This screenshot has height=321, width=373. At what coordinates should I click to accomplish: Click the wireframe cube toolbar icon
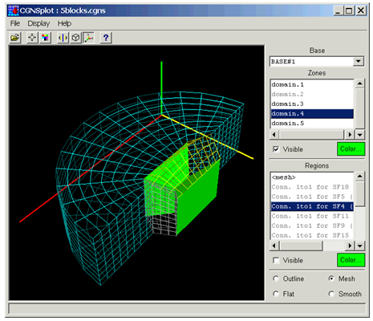coord(75,38)
